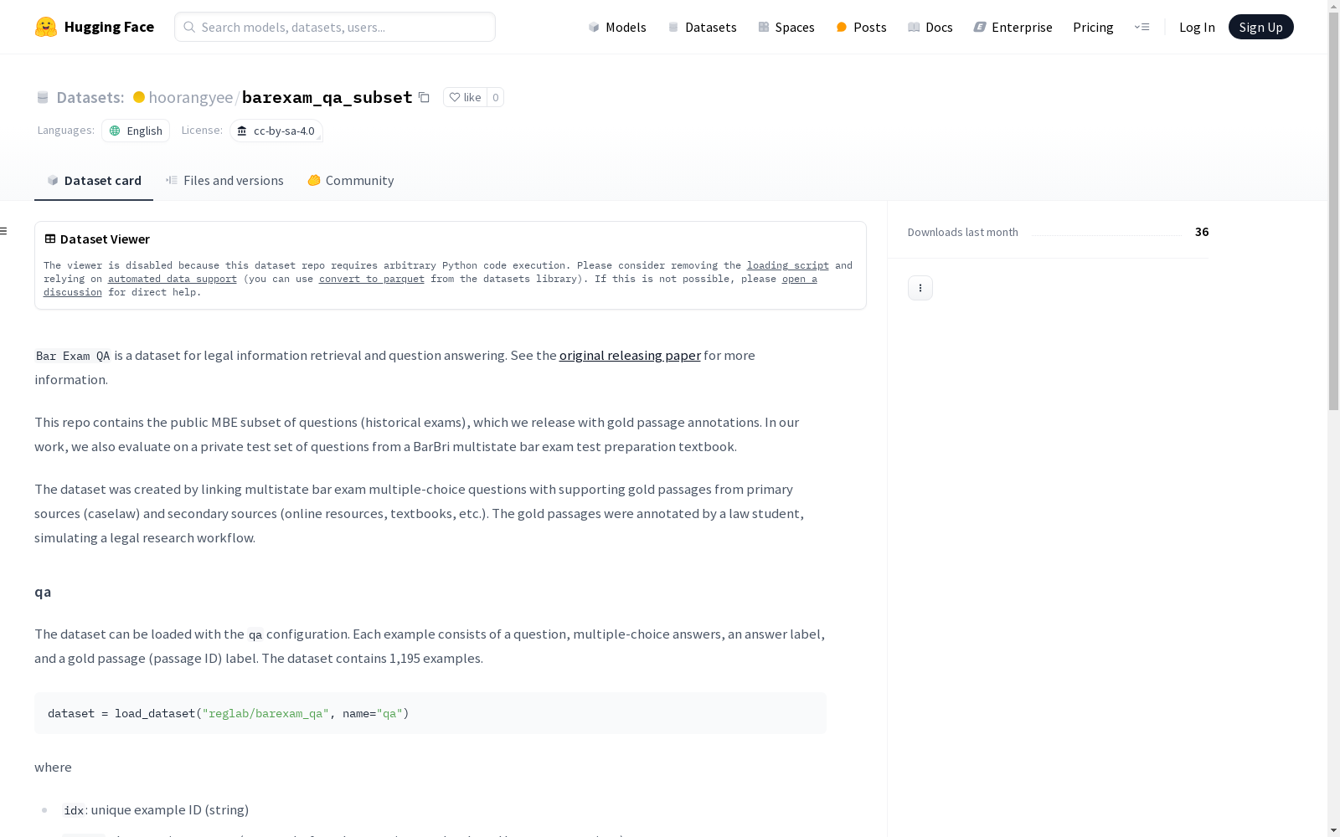Click the license scales icon
This screenshot has height=837, width=1340.
(242, 131)
